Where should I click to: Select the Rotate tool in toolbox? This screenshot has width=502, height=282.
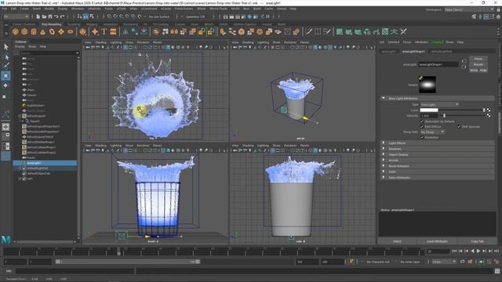[5, 85]
